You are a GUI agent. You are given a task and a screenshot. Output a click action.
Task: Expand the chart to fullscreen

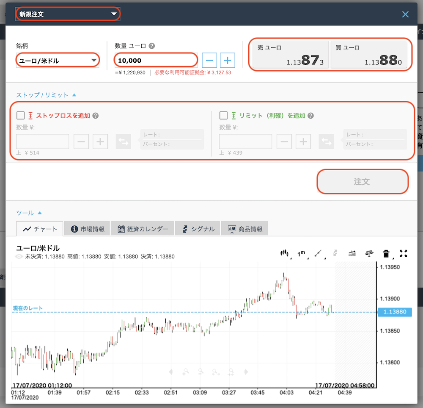pyautogui.click(x=403, y=253)
